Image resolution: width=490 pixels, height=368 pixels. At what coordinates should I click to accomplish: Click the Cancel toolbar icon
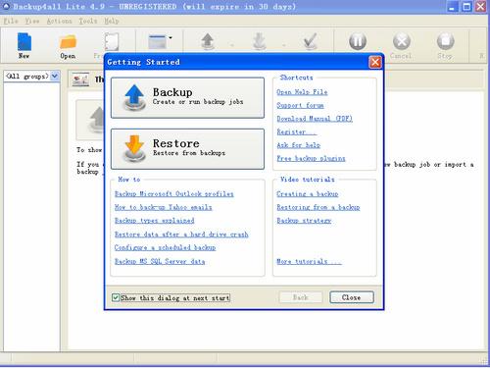coord(402,41)
